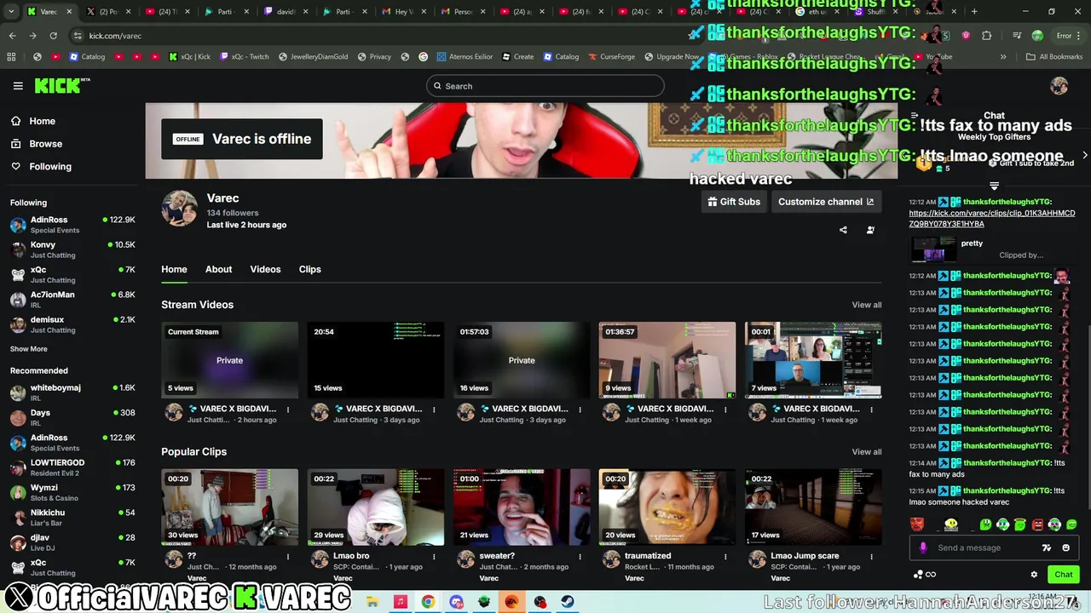Click the Kick logo
Image resolution: width=1091 pixels, height=613 pixels.
tap(62, 85)
